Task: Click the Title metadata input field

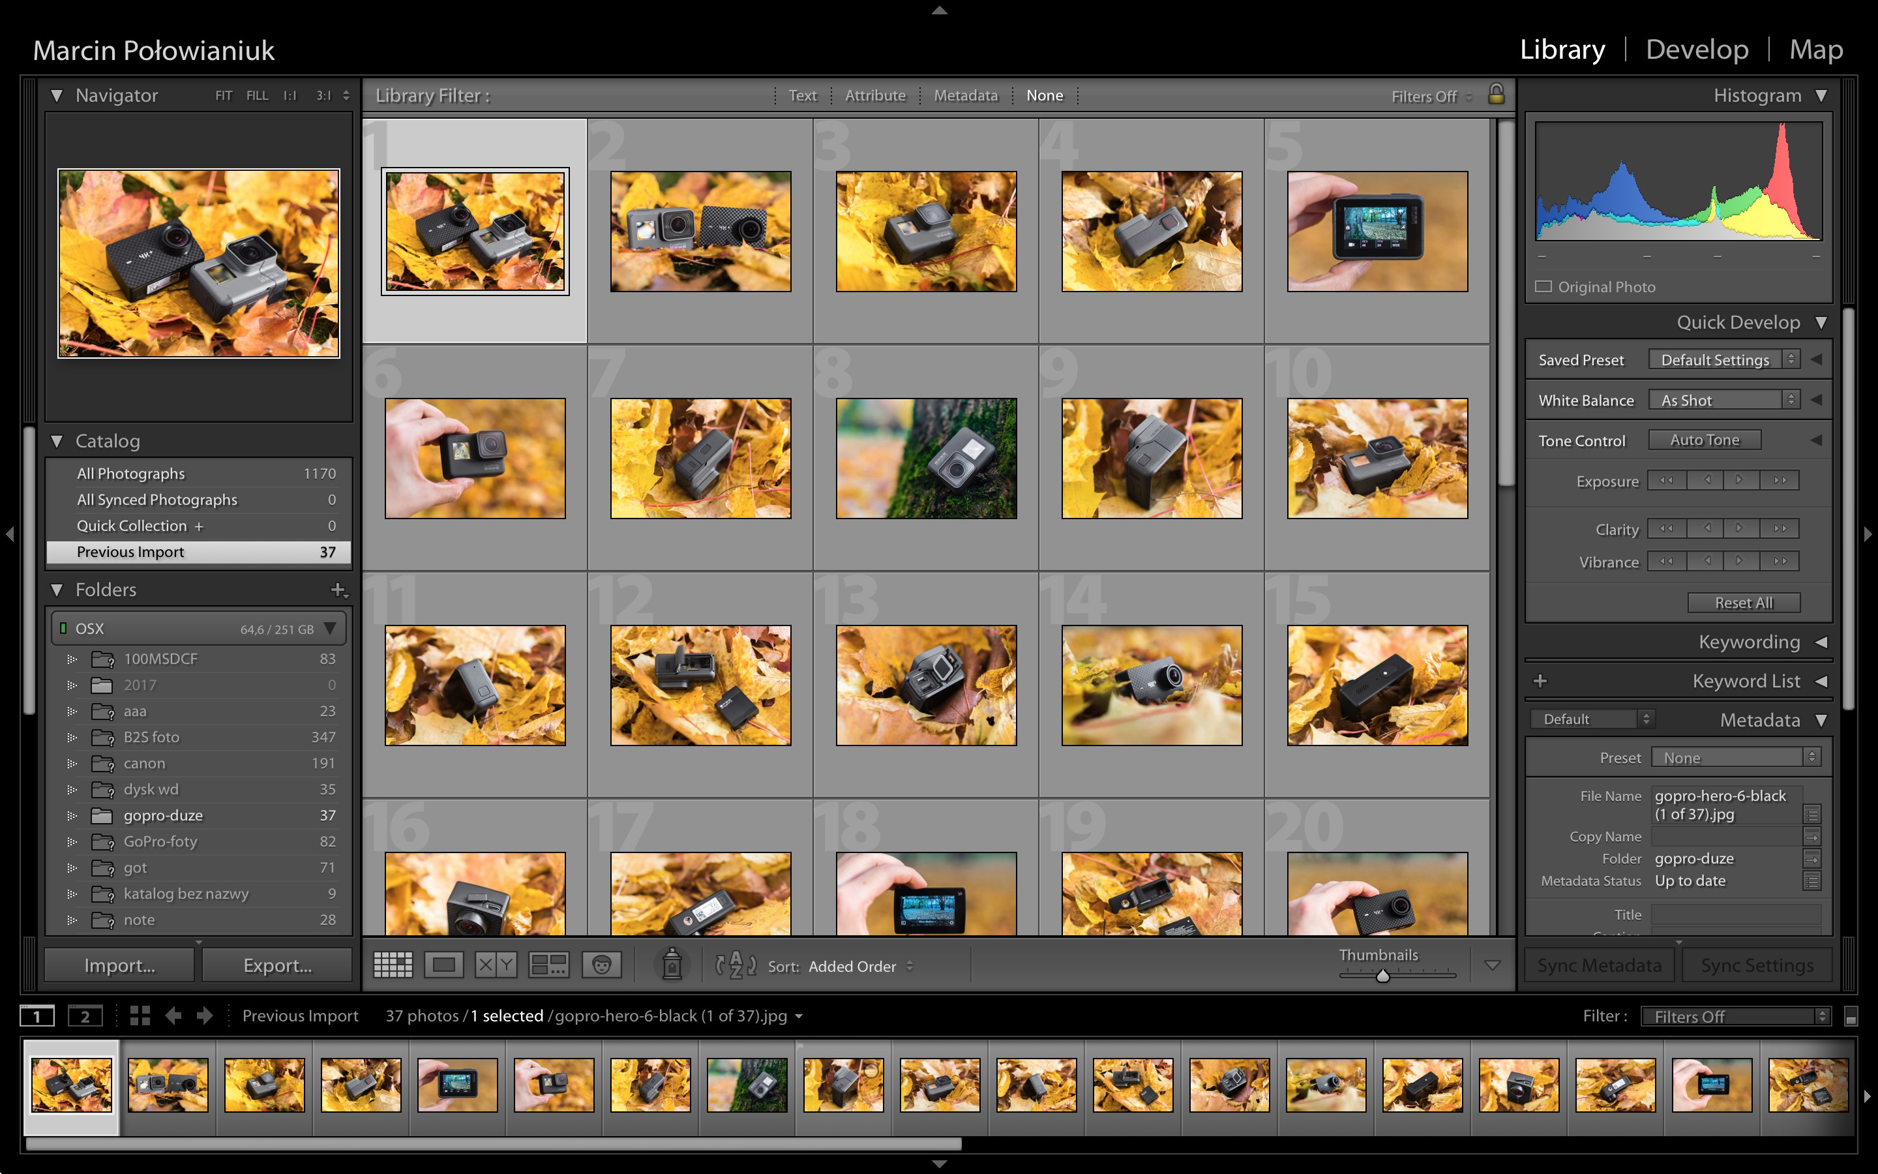Action: tap(1735, 914)
